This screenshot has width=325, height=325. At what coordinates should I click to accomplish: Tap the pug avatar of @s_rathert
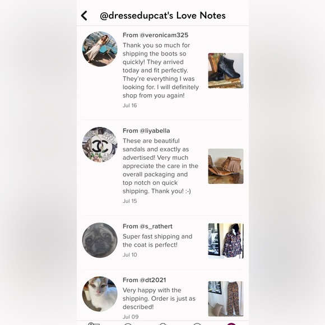coord(100,240)
